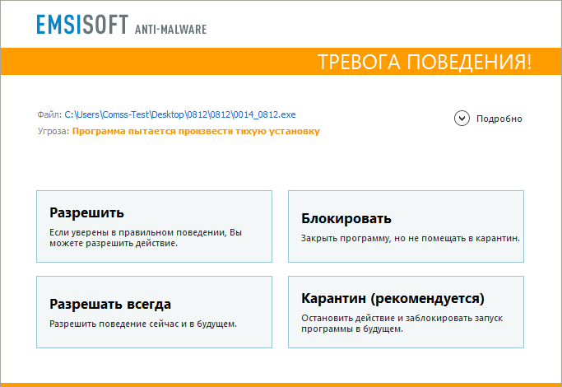Screen dimensions: 562x387
Task: Click the Emsisoft Anti-Malware logo
Action: point(122,25)
